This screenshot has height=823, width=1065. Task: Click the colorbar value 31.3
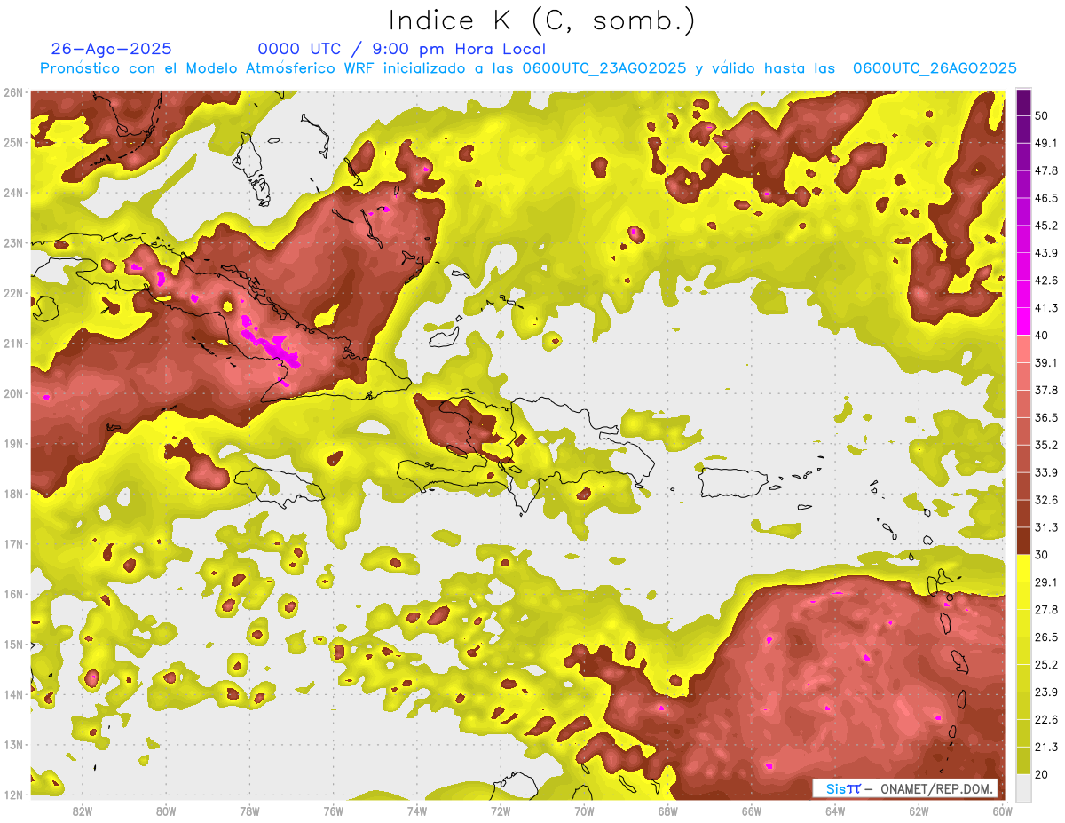[x=1046, y=527]
